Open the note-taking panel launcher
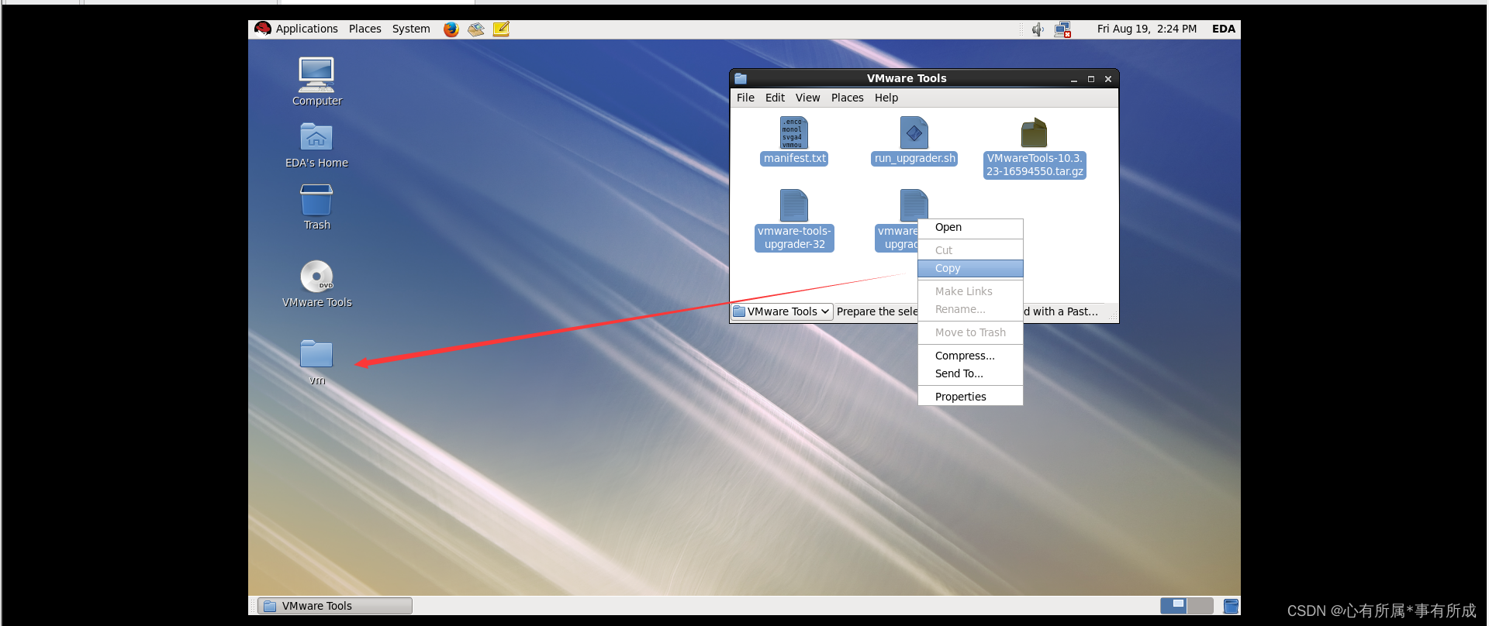The width and height of the screenshot is (1489, 626). (x=501, y=29)
